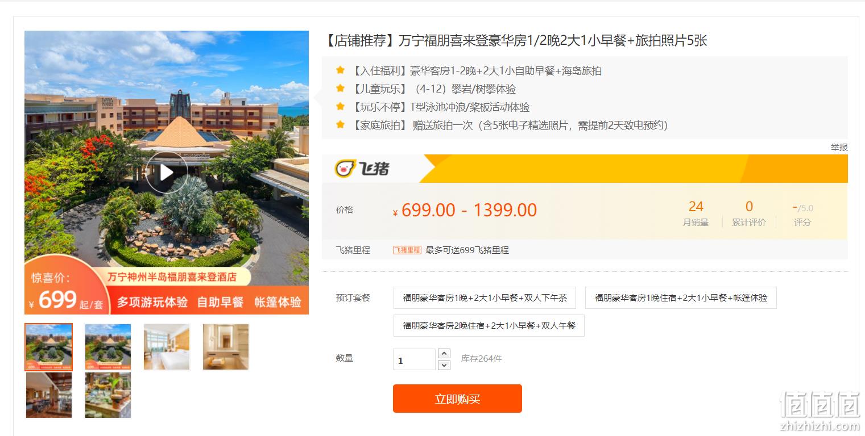
Task: Click the 举报 report link
Action: coord(839,147)
